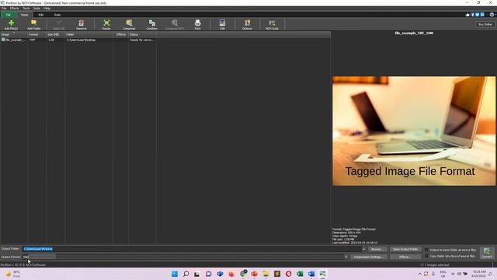Open the Combine tool
This screenshot has height=280, width=497.
pyautogui.click(x=152, y=24)
